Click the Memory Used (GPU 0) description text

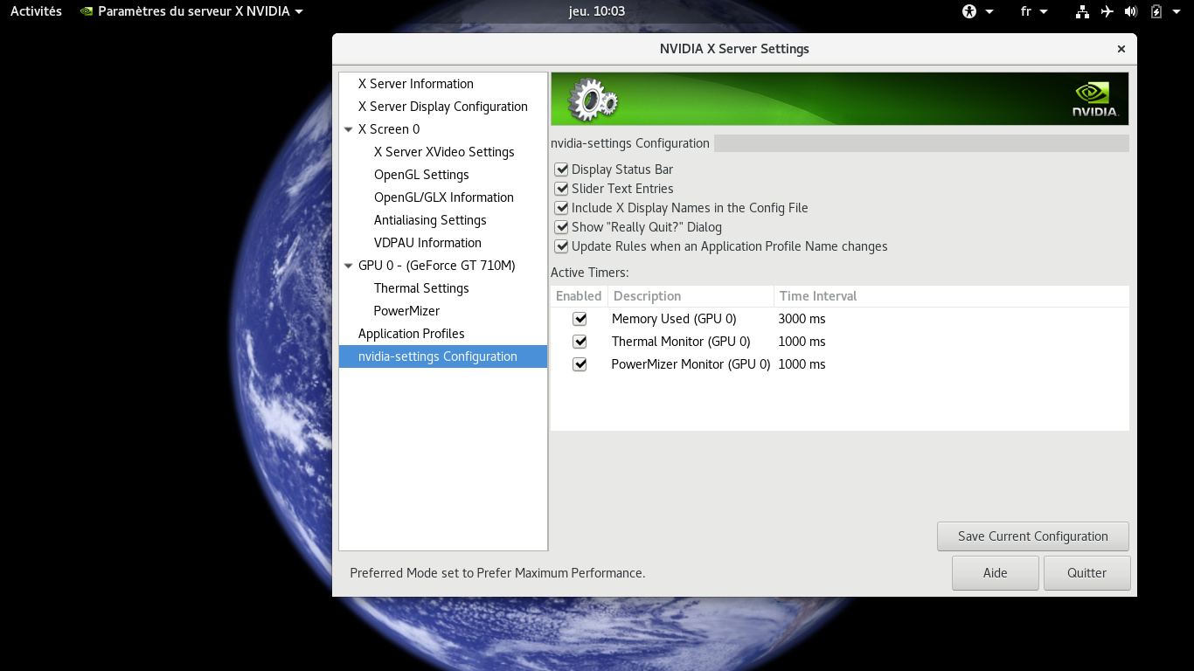click(x=674, y=319)
